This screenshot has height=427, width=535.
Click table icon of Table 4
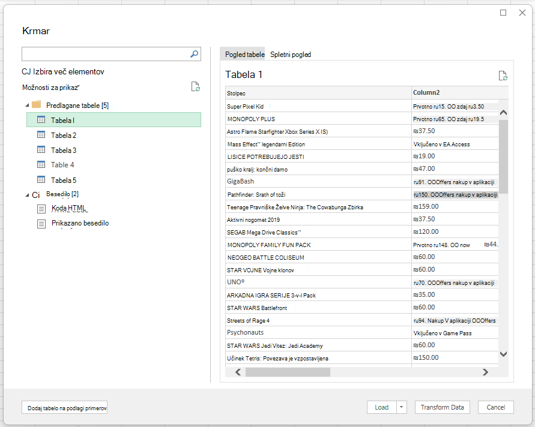pyautogui.click(x=41, y=164)
